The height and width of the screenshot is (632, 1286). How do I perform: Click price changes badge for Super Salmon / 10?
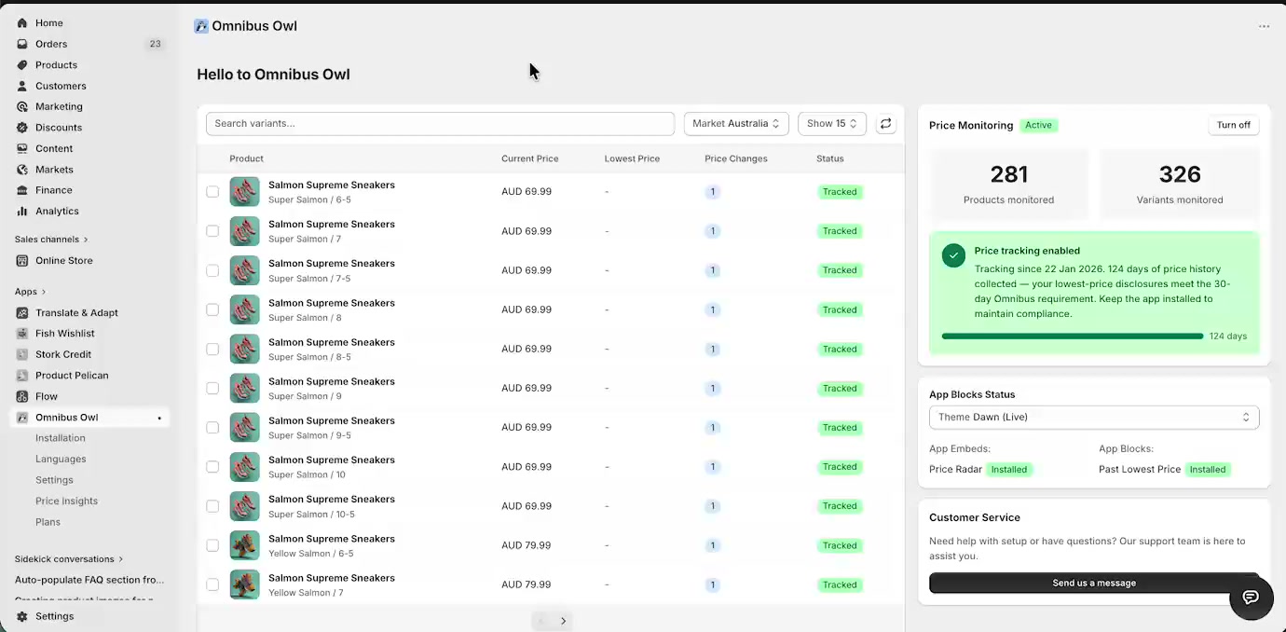coord(713,467)
